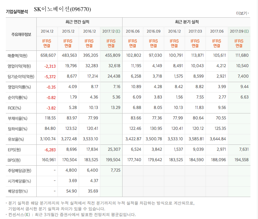The width and height of the screenshot is (258, 219).
Task: Click the 최근 연간 실적 header
Action: pos(77,22)
